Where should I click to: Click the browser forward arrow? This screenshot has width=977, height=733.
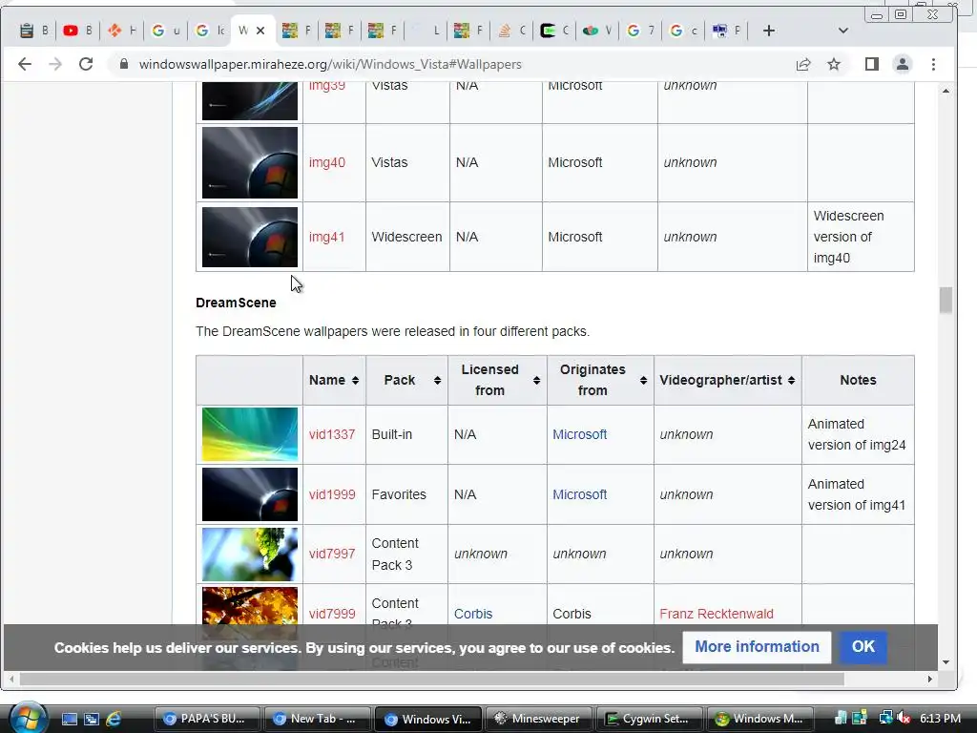click(x=55, y=64)
